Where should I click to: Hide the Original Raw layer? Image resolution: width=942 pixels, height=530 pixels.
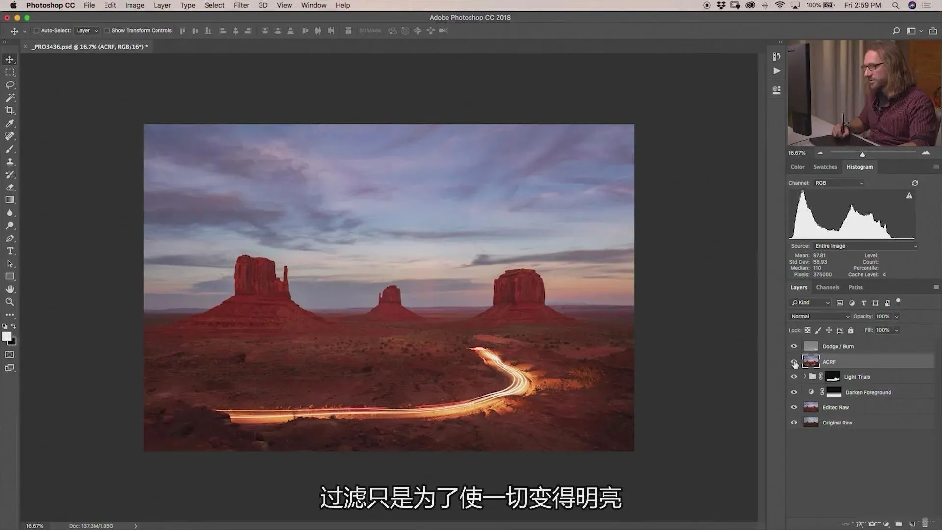click(794, 423)
